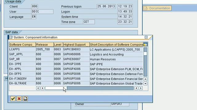Screen dimensions: 197x110
Task: Click the Short Description column header
Action: pos(116,45)
